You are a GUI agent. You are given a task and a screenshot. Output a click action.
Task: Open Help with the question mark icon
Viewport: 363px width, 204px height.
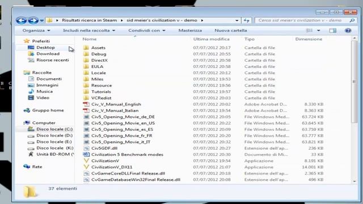pyautogui.click(x=348, y=30)
